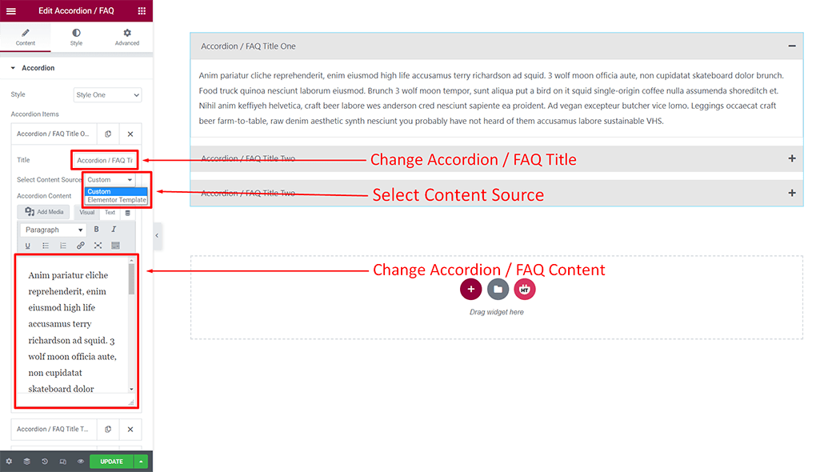Duplicate the Accordion / FAQ Title One item
The width and height of the screenshot is (840, 472).
pyautogui.click(x=108, y=134)
